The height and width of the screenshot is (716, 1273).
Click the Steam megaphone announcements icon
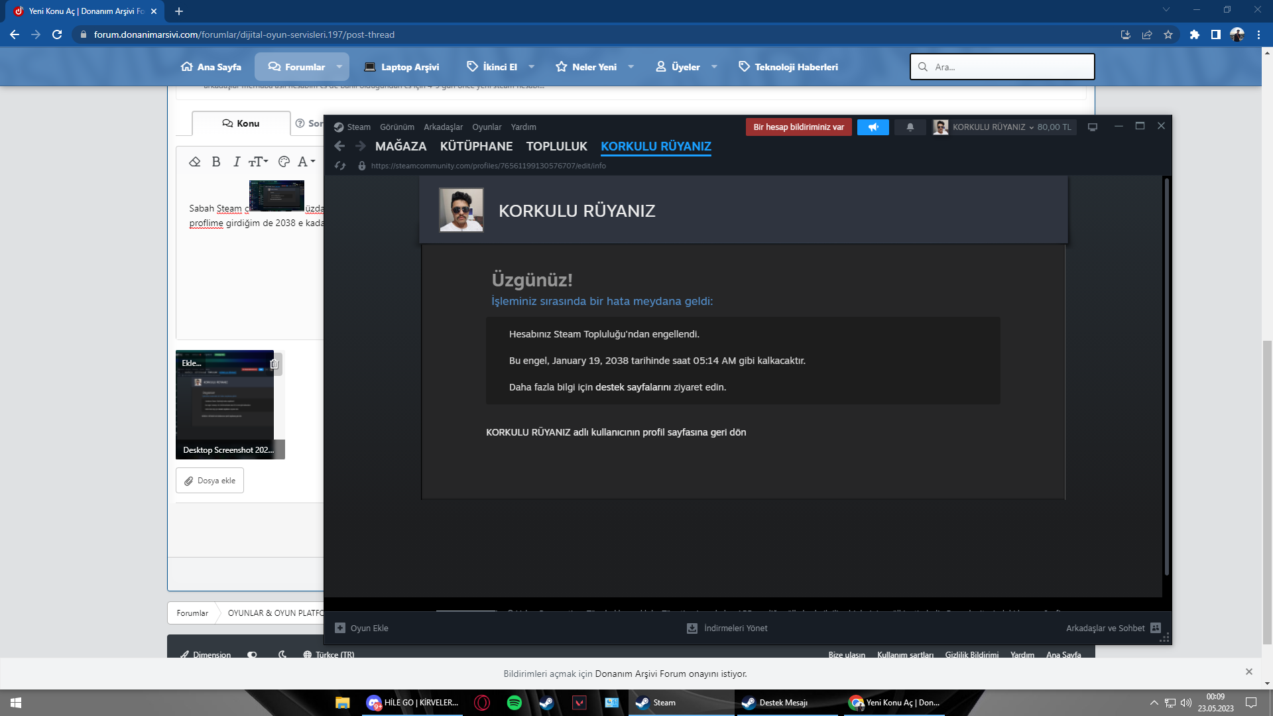coord(873,127)
